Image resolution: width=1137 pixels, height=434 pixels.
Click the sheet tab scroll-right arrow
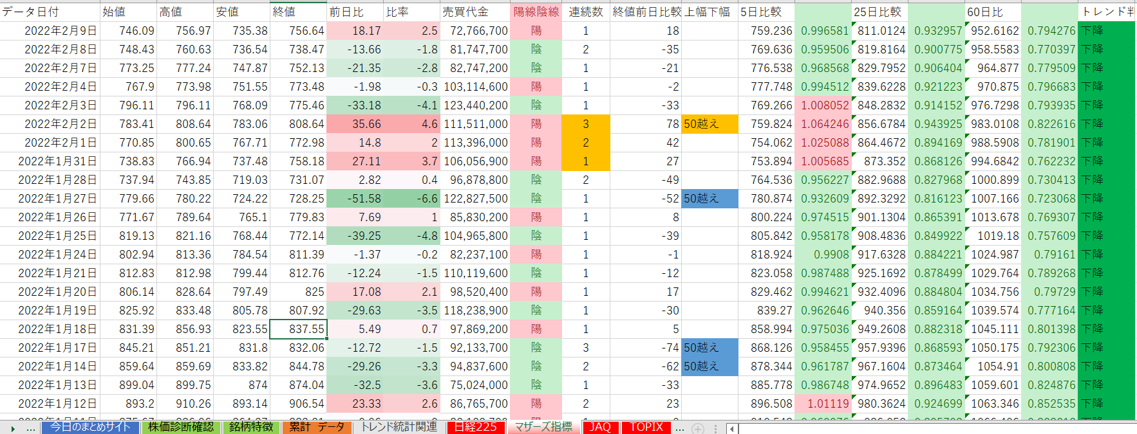tap(13, 428)
